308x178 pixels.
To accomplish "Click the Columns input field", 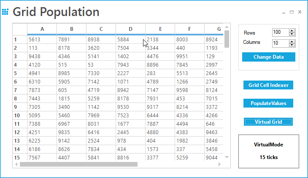I will (x=281, y=43).
